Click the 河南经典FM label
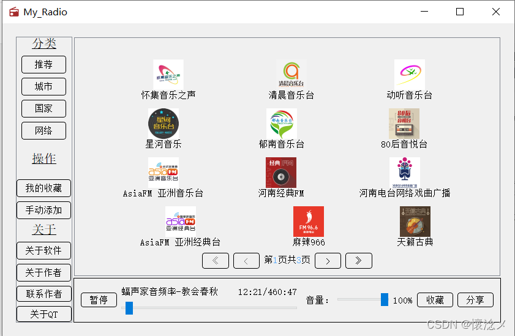The width and height of the screenshot is (515, 336). point(281,193)
